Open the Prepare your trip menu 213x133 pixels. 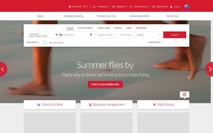tap(106, 16)
